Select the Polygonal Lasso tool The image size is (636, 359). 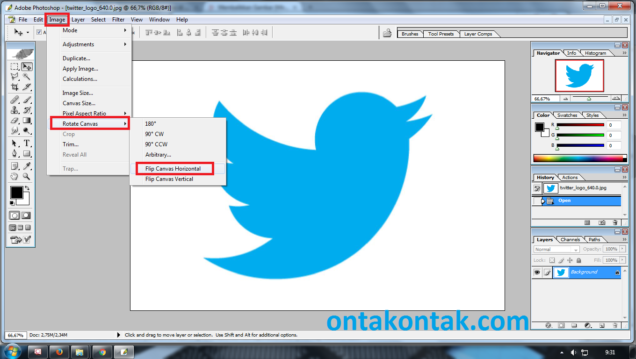point(14,76)
